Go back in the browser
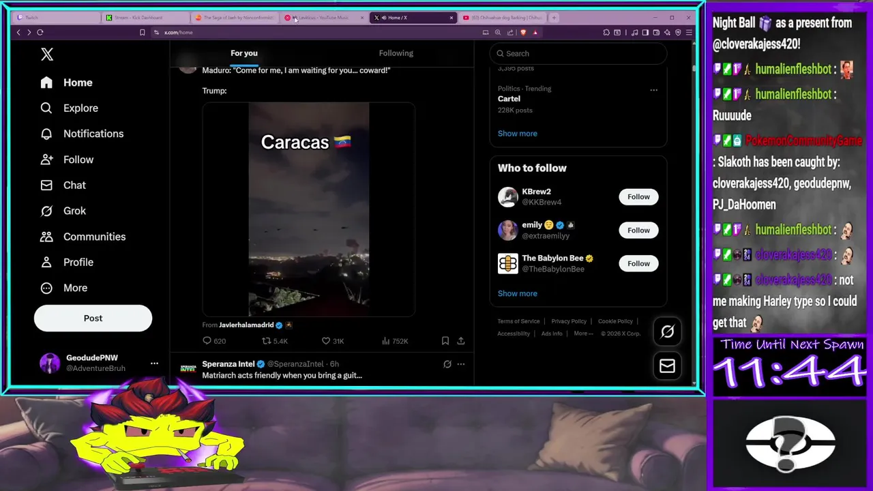Screen dimensions: 873x491 18,32
